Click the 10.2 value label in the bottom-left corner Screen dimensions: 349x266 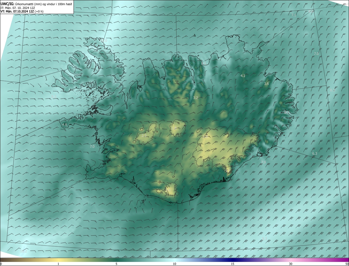[24, 251]
